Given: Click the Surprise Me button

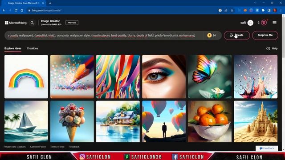Looking at the screenshot, I should pyautogui.click(x=265, y=36).
